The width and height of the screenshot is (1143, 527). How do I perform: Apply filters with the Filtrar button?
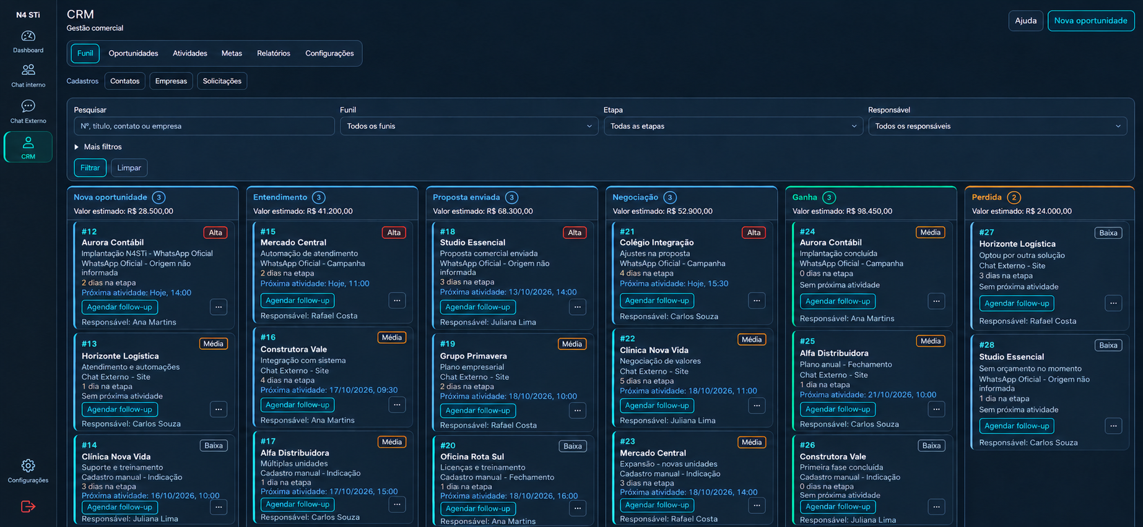pyautogui.click(x=90, y=168)
